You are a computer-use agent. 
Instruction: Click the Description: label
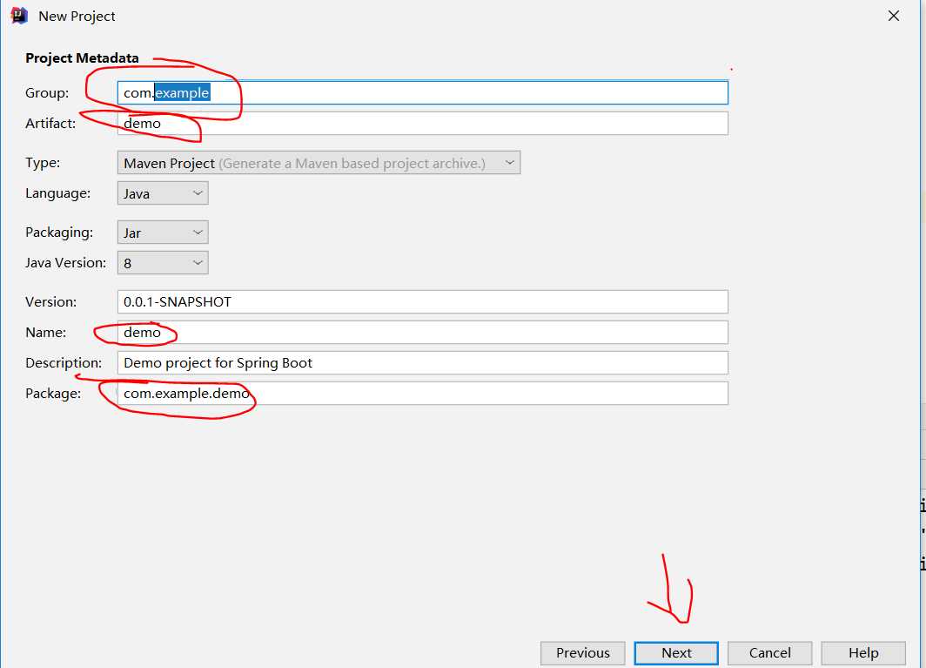click(64, 363)
